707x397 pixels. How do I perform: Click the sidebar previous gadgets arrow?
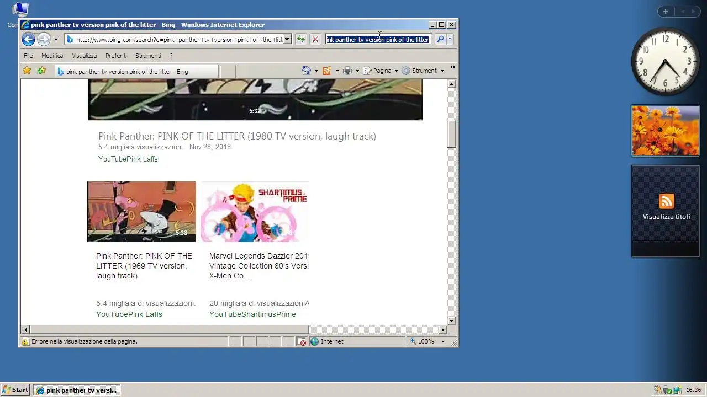683,12
